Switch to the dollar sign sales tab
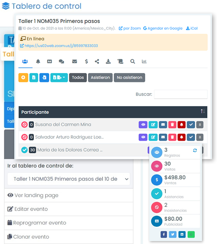The image size is (220, 244). (x=87, y=61)
